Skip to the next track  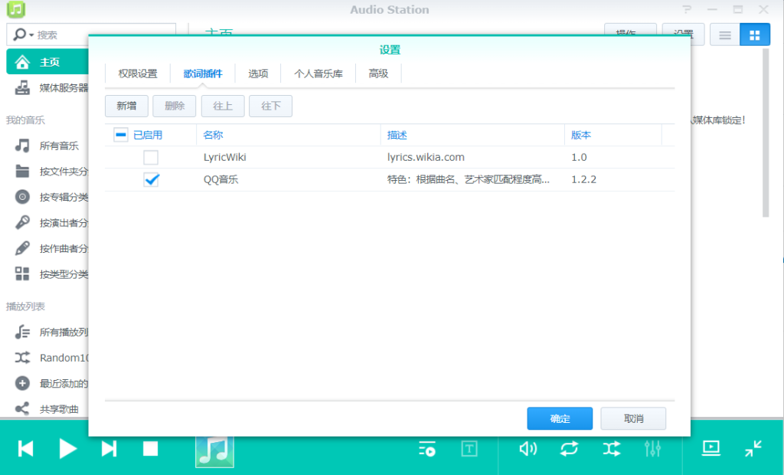coord(109,448)
